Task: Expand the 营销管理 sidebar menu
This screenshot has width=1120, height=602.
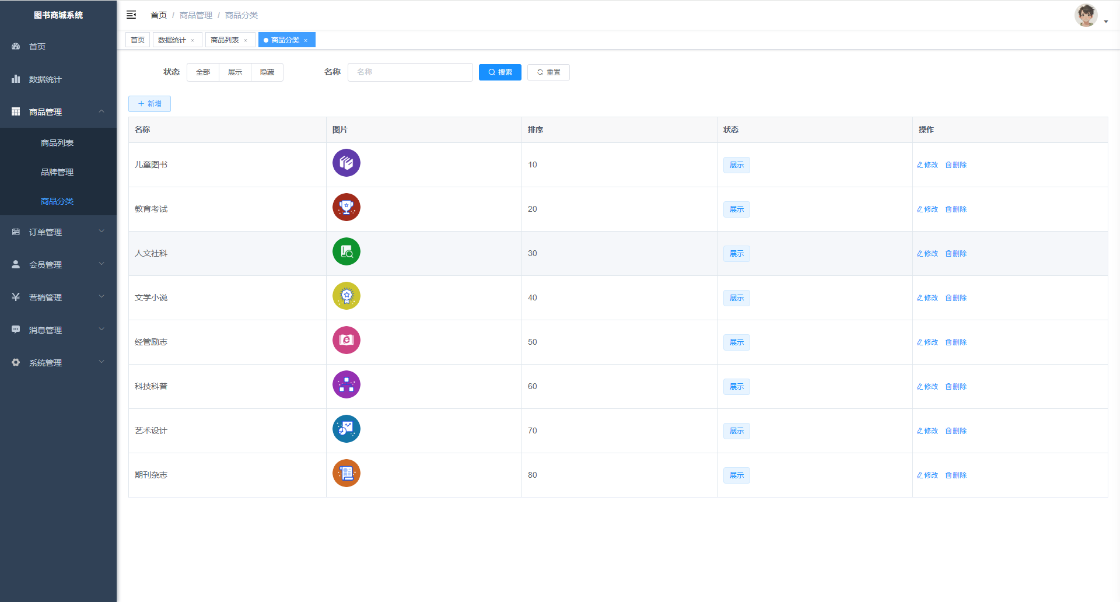Action: pos(58,297)
